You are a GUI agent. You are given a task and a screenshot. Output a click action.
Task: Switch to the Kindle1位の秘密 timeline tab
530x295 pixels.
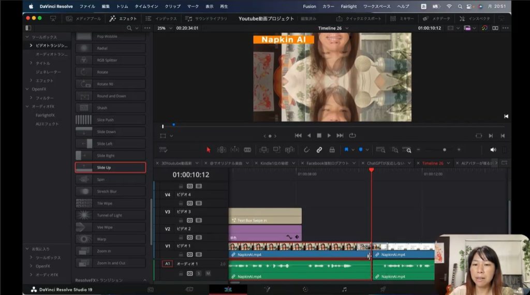pyautogui.click(x=273, y=163)
